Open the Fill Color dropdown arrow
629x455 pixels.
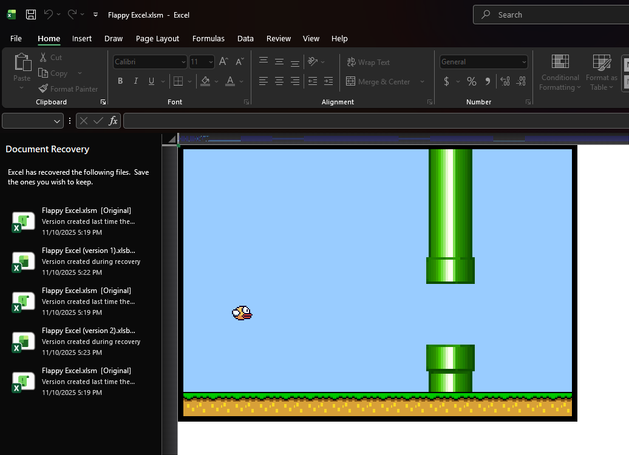coord(216,81)
